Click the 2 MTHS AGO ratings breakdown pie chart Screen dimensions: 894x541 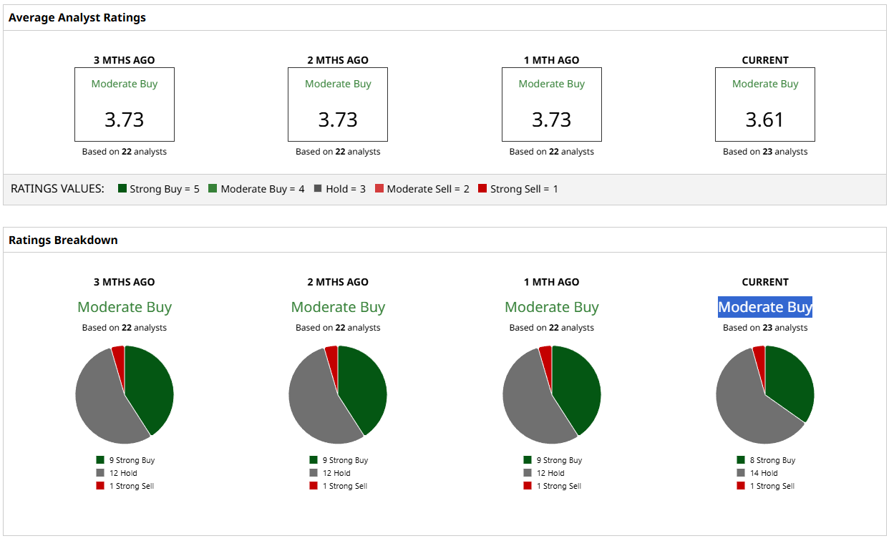[x=338, y=394]
